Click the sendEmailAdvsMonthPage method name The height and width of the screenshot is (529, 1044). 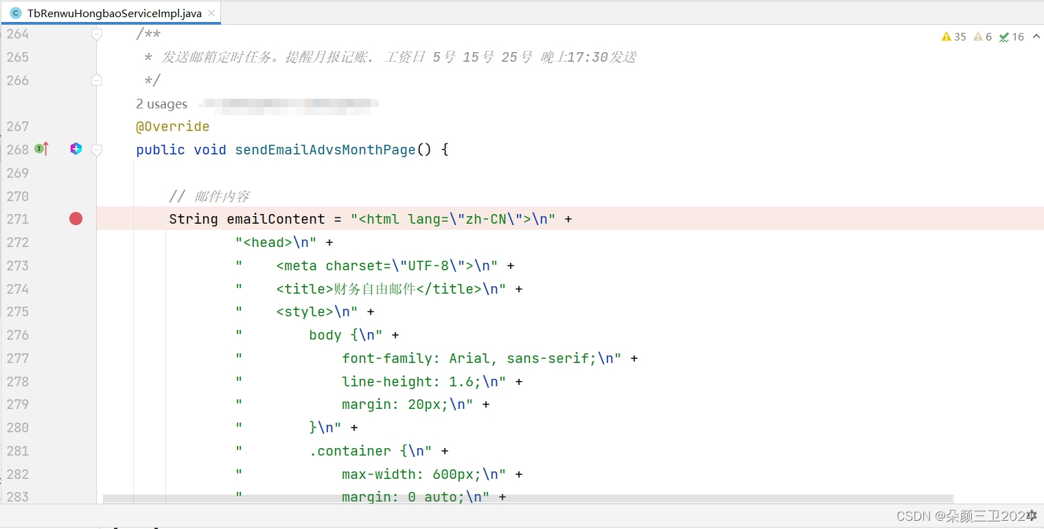pyautogui.click(x=325, y=150)
